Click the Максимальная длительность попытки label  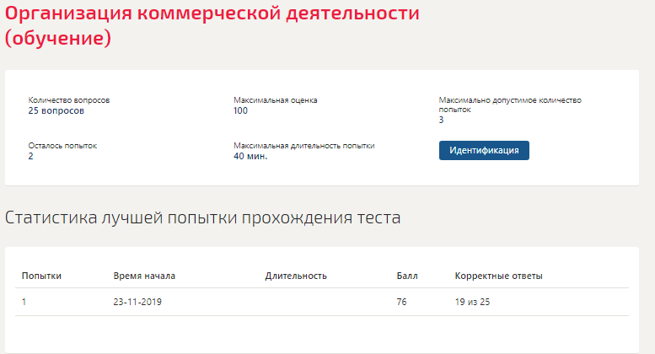[303, 146]
